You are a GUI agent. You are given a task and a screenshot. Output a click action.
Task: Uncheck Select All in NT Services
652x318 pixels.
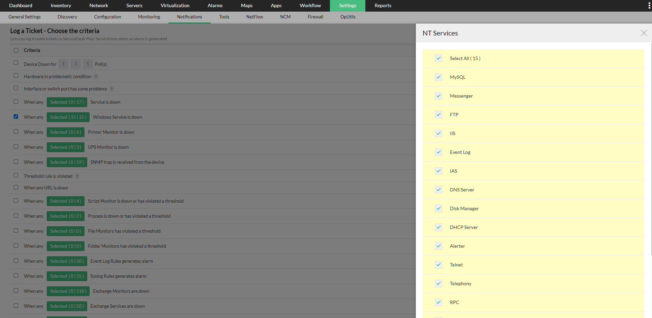point(438,58)
